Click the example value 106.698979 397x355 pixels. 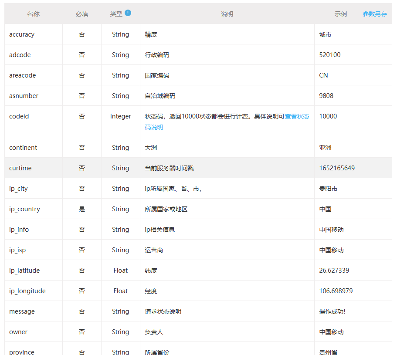point(336,291)
